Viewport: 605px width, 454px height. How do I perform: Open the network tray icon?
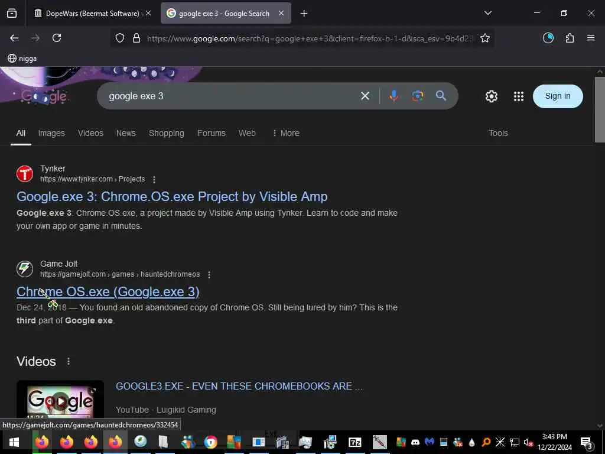515,442
